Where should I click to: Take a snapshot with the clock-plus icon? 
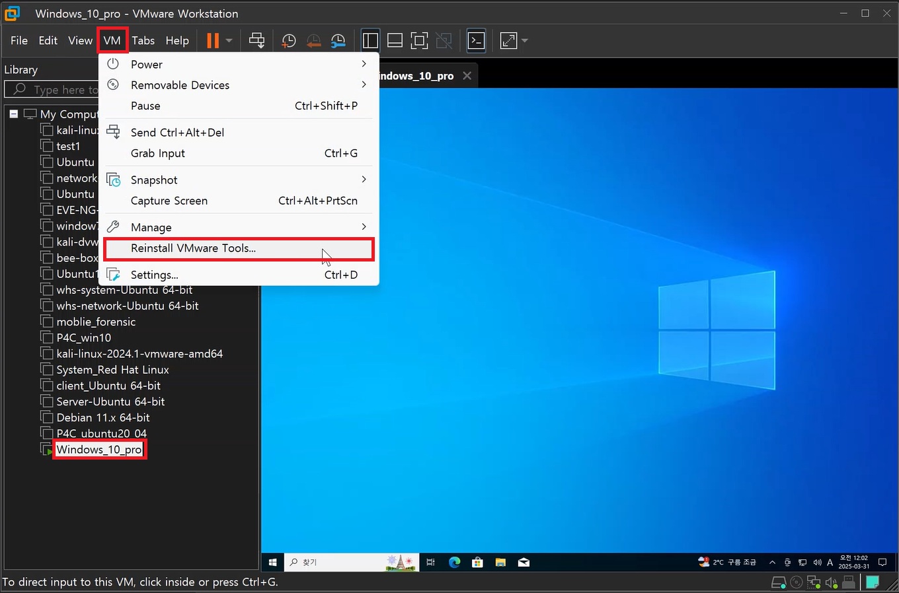pyautogui.click(x=289, y=41)
